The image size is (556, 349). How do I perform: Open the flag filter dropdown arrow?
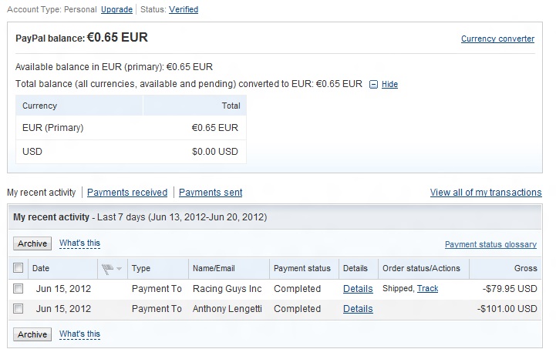[119, 270]
